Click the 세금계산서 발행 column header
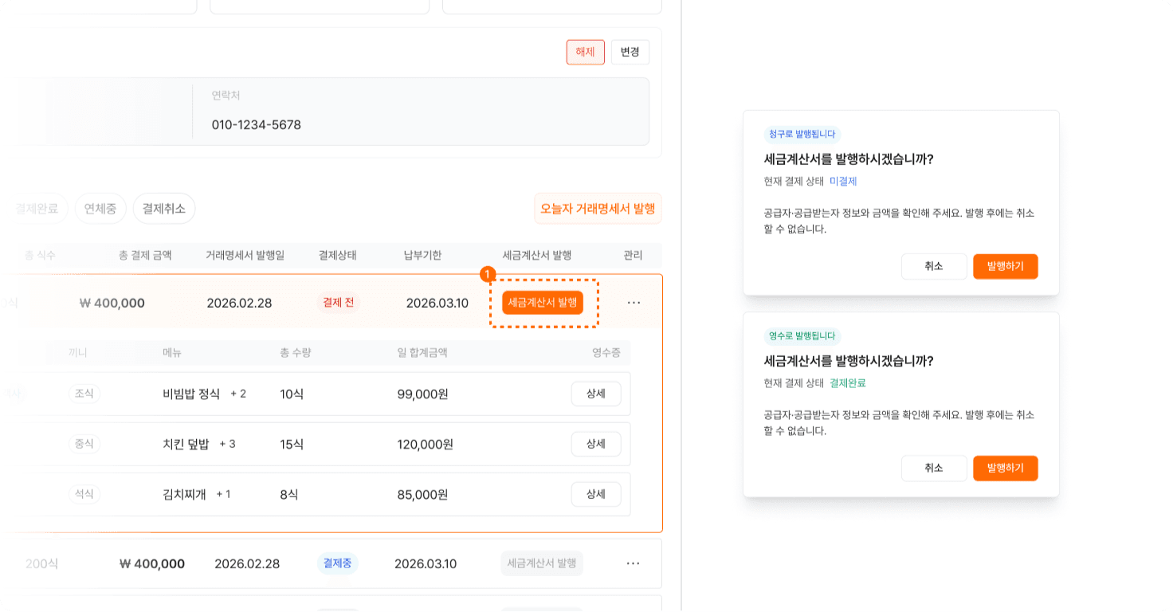This screenshot has height=612, width=1173. (x=537, y=255)
